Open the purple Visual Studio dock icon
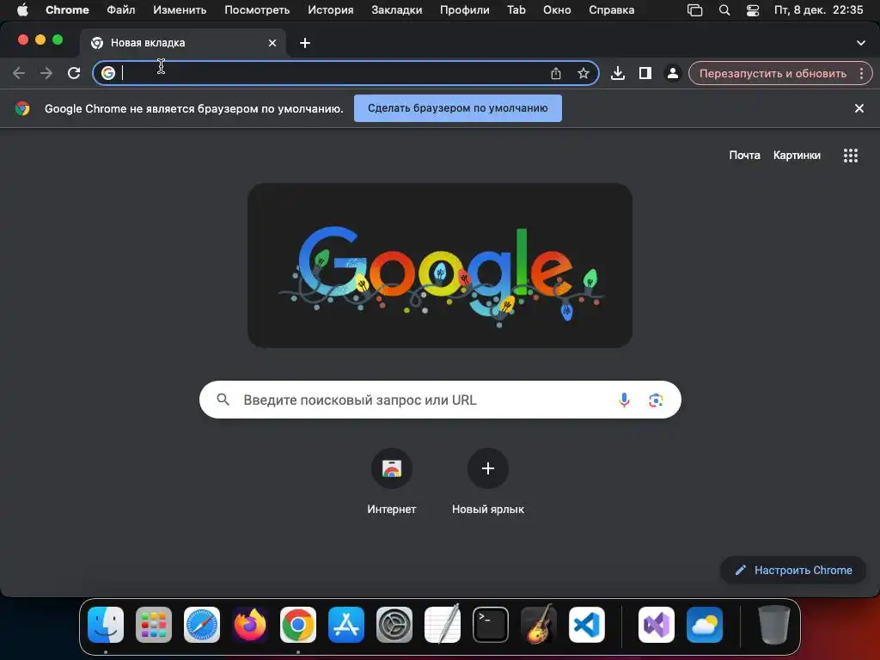This screenshot has width=880, height=660. (656, 625)
